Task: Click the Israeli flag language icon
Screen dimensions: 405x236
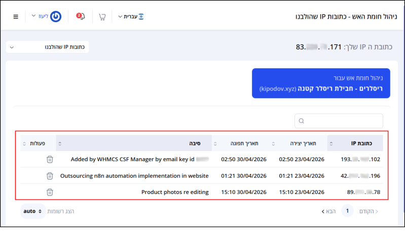Action: click(141, 17)
